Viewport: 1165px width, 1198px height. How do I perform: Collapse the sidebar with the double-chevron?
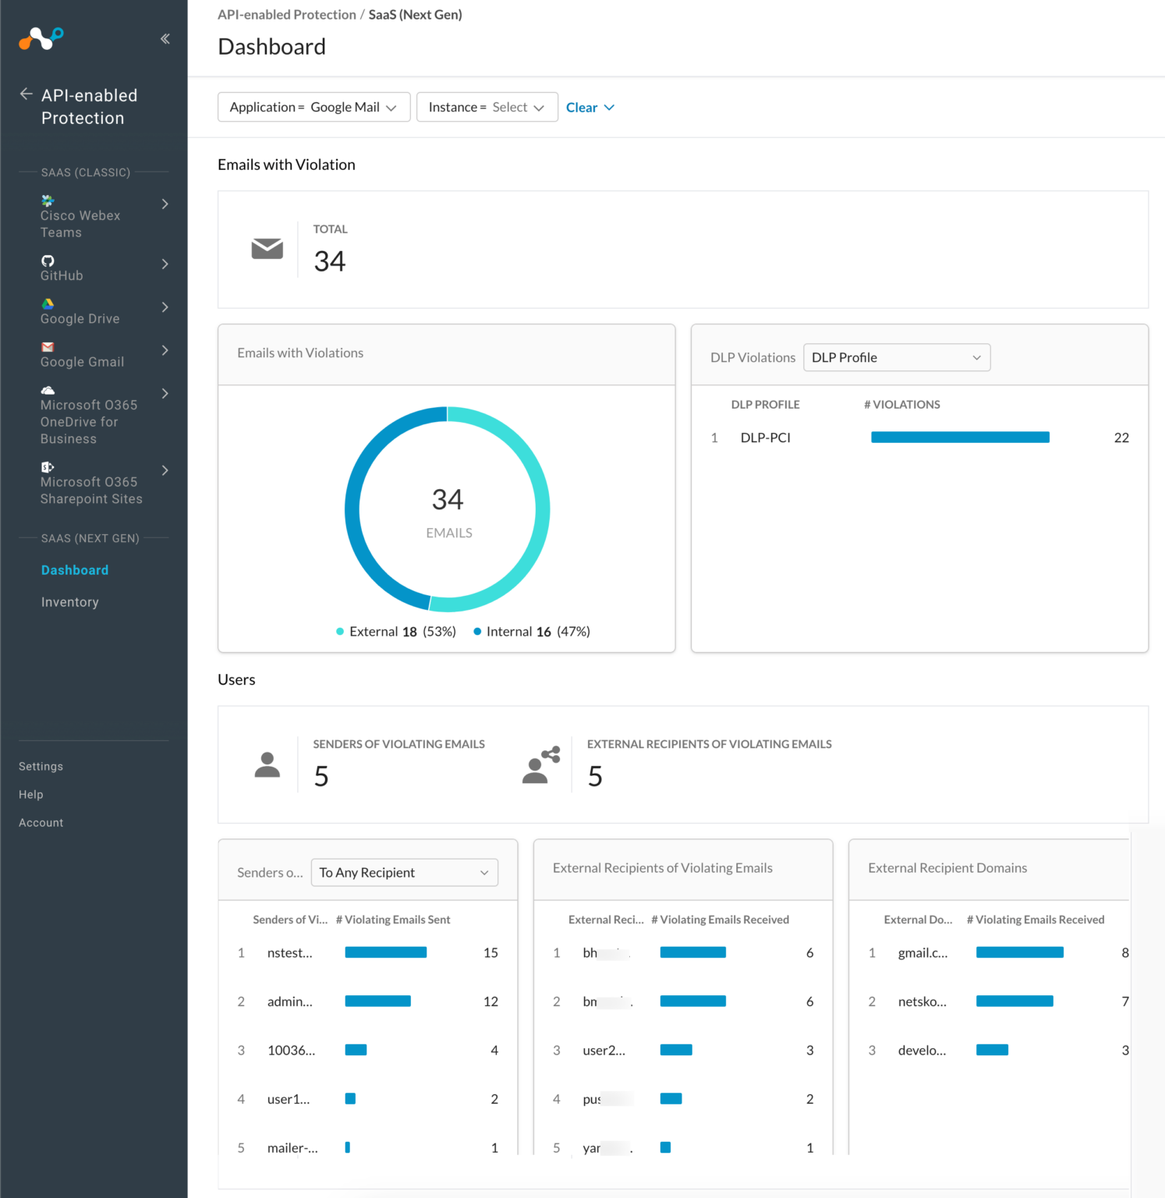pyautogui.click(x=165, y=37)
